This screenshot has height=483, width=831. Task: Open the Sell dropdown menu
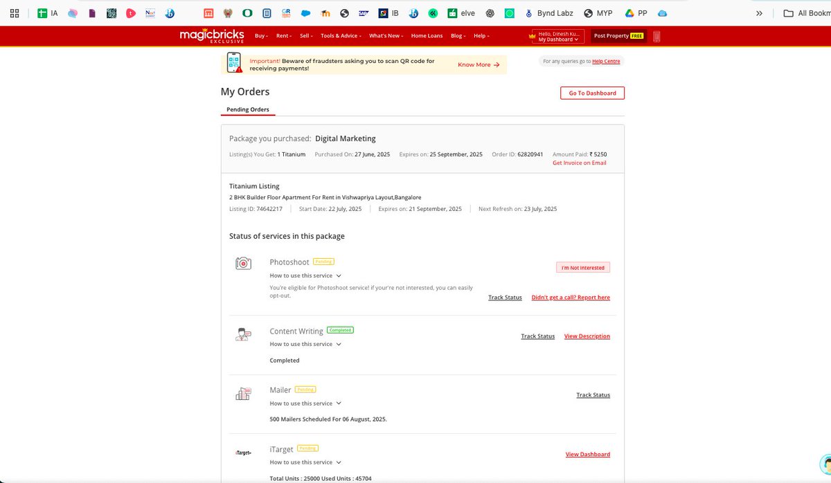(305, 36)
